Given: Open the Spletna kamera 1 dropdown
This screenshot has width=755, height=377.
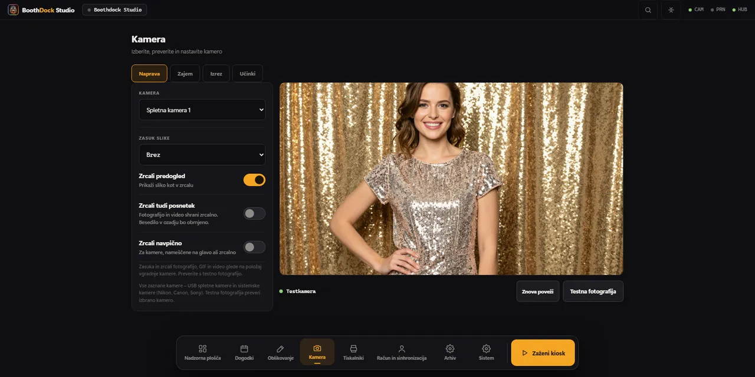Looking at the screenshot, I should [x=202, y=110].
